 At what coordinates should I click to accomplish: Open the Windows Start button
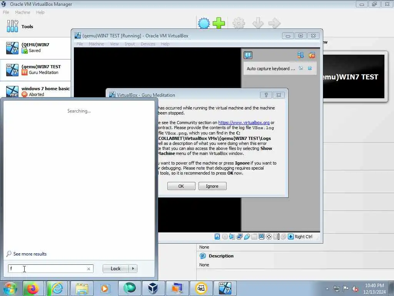tap(10, 288)
